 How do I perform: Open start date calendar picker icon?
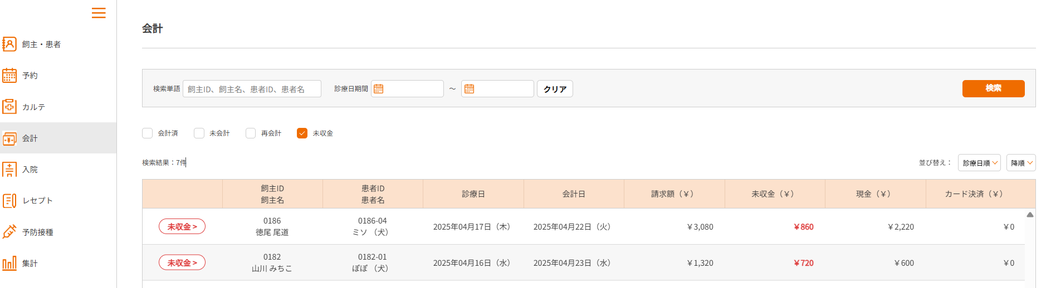(x=379, y=89)
